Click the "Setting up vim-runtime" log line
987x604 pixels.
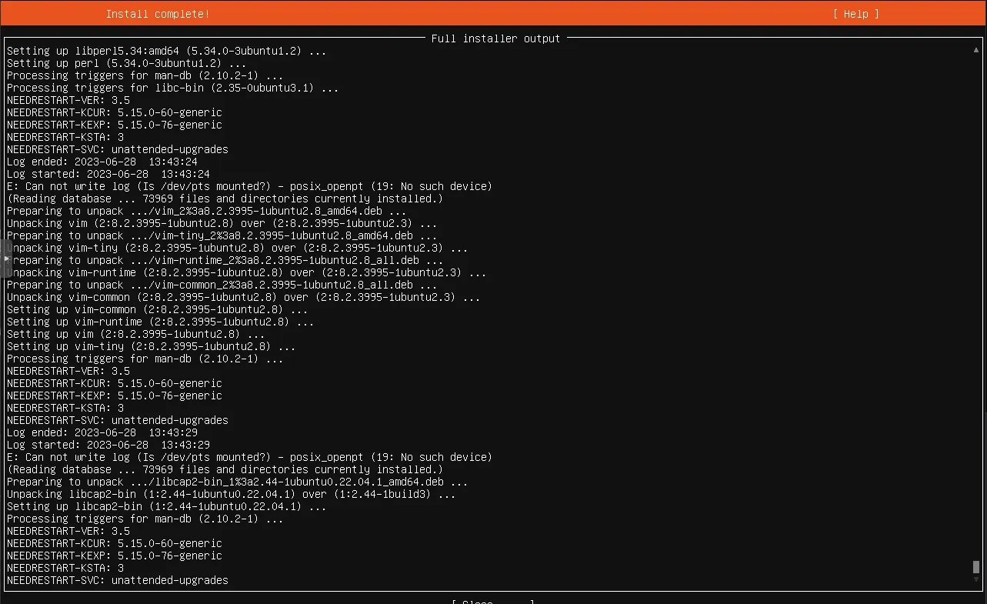(160, 322)
